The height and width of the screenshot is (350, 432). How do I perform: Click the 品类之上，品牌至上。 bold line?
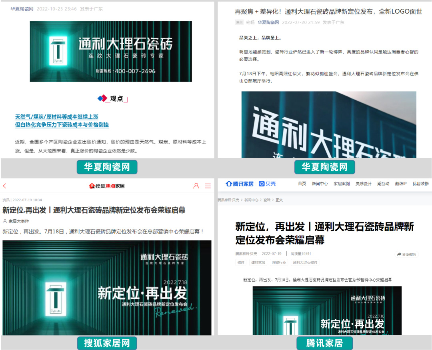(x=260, y=38)
